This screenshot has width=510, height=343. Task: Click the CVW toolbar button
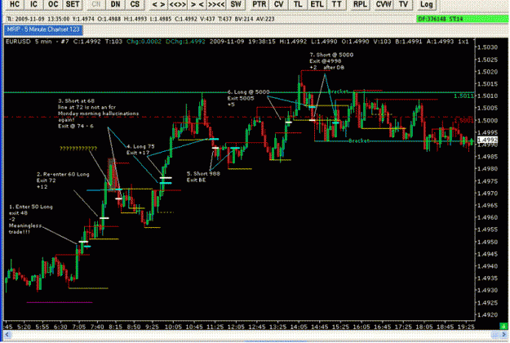click(384, 4)
